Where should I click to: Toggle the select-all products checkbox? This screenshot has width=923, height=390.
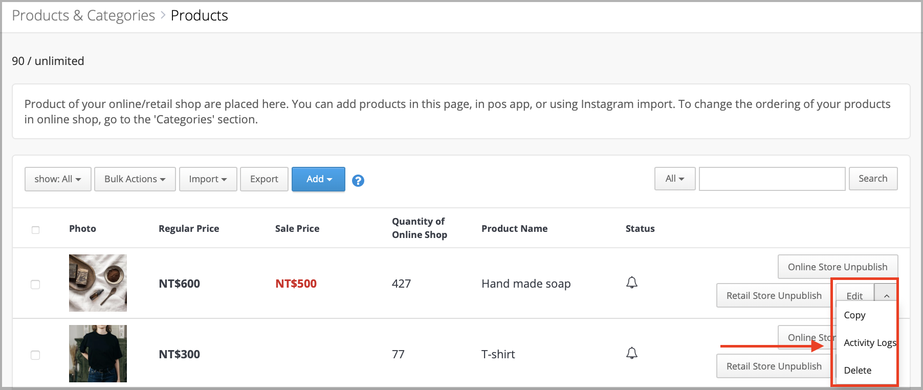pos(35,230)
